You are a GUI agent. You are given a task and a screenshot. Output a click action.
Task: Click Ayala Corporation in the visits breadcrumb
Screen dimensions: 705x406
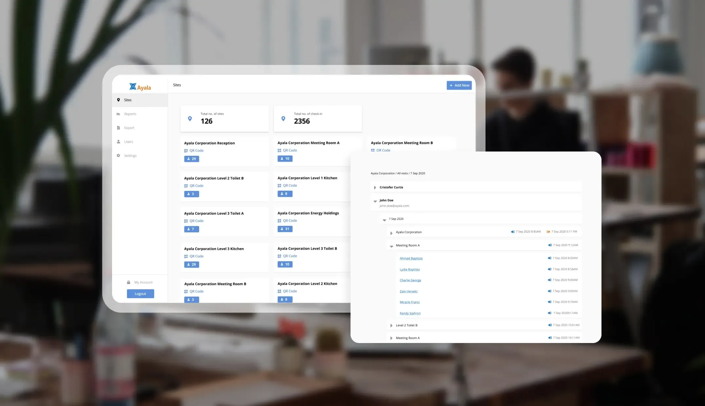point(383,173)
